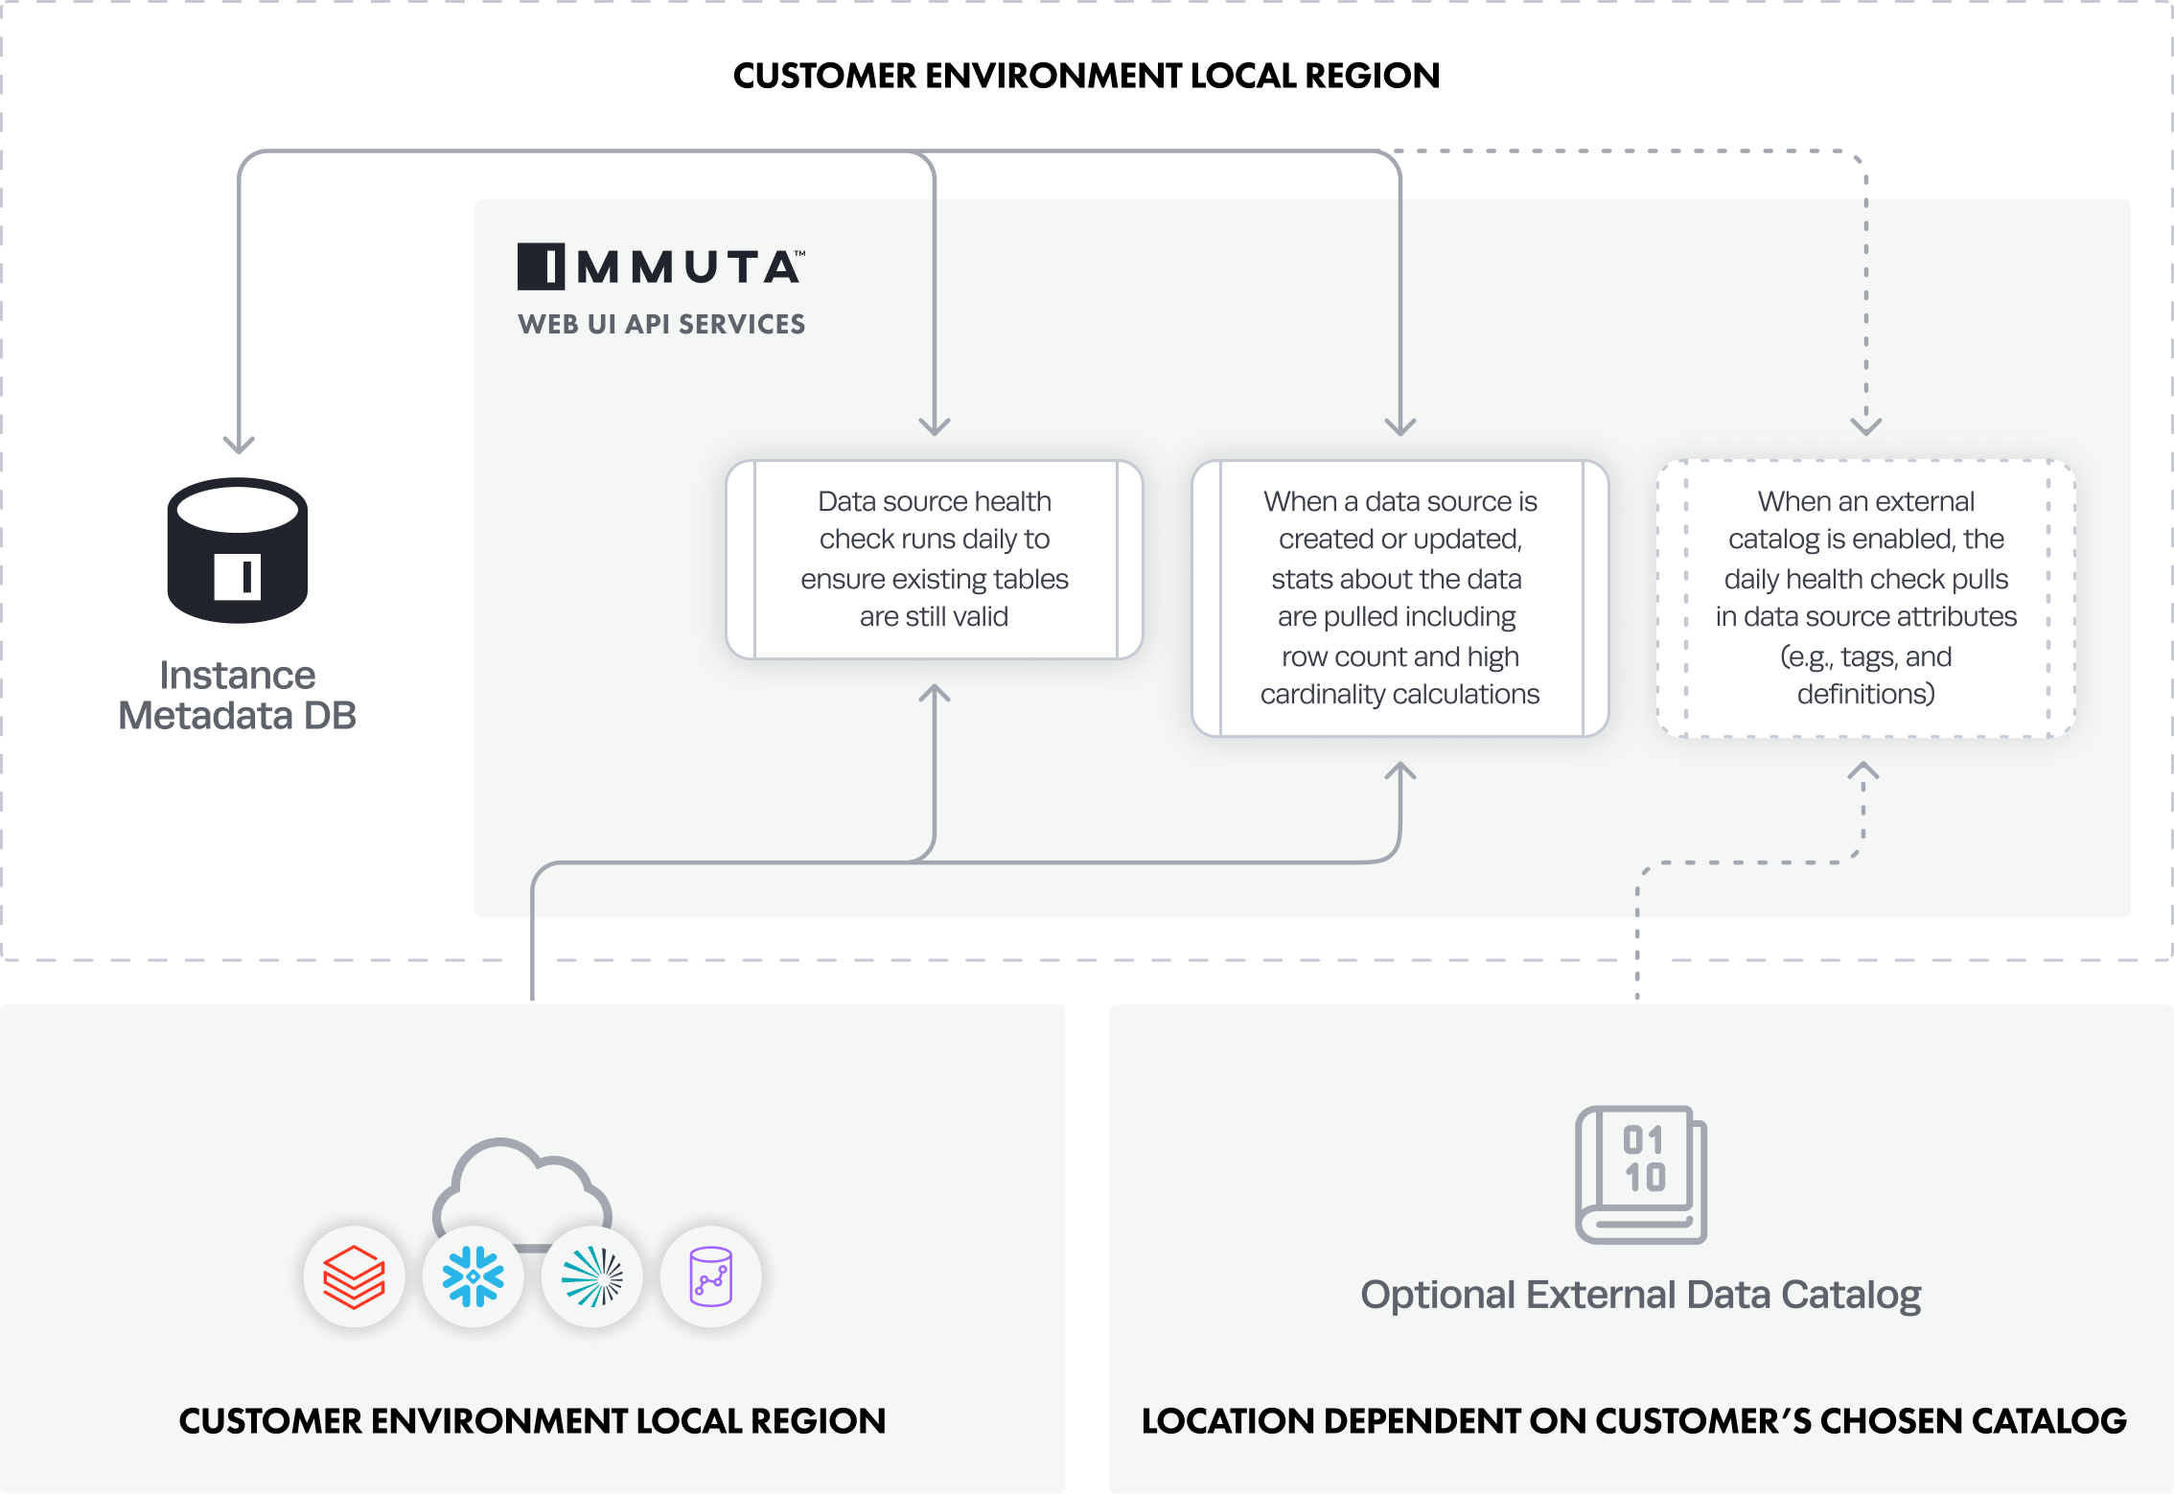This screenshot has width=2174, height=1494.
Task: Click the WEB UI API SERVICES text
Action: click(x=660, y=324)
